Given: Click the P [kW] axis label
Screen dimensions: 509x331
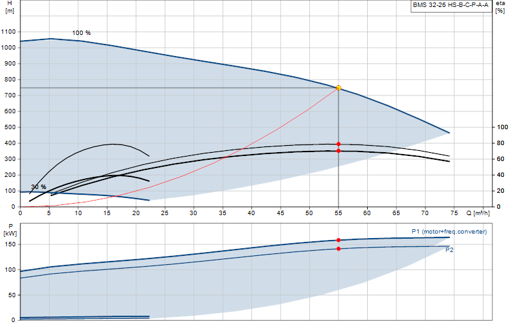Looking at the screenshot, I should [10, 230].
